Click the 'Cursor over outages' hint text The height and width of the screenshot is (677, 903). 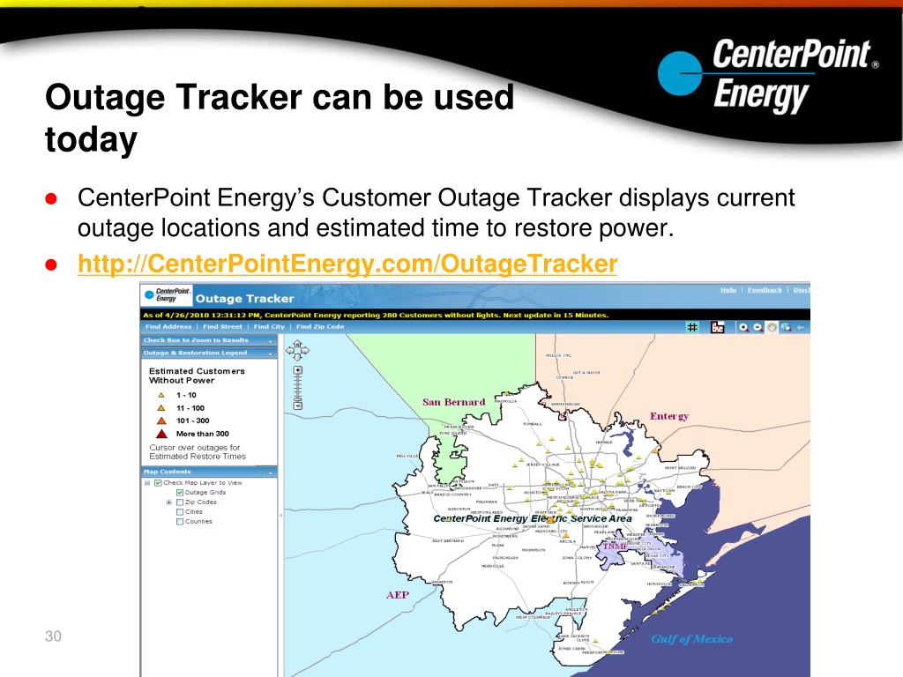(x=198, y=452)
